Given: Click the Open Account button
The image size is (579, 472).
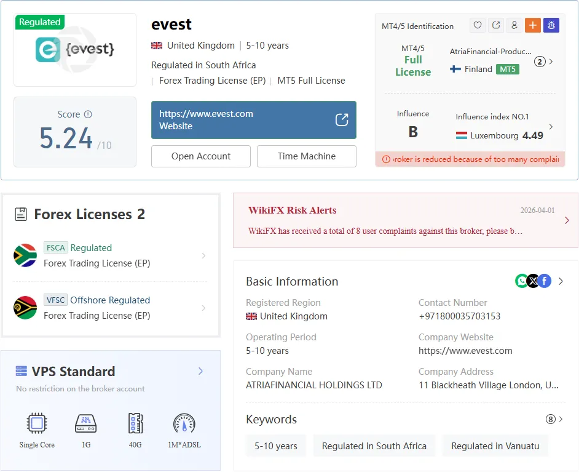Looking at the screenshot, I should [201, 156].
